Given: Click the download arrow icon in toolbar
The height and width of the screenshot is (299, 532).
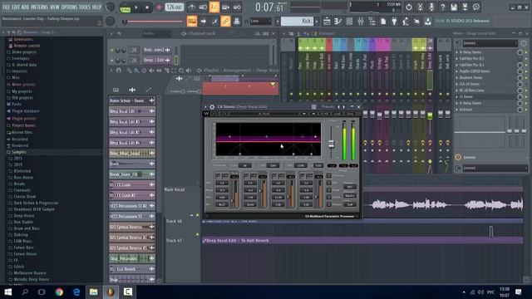Looking at the screenshot, I should pyautogui.click(x=428, y=22).
